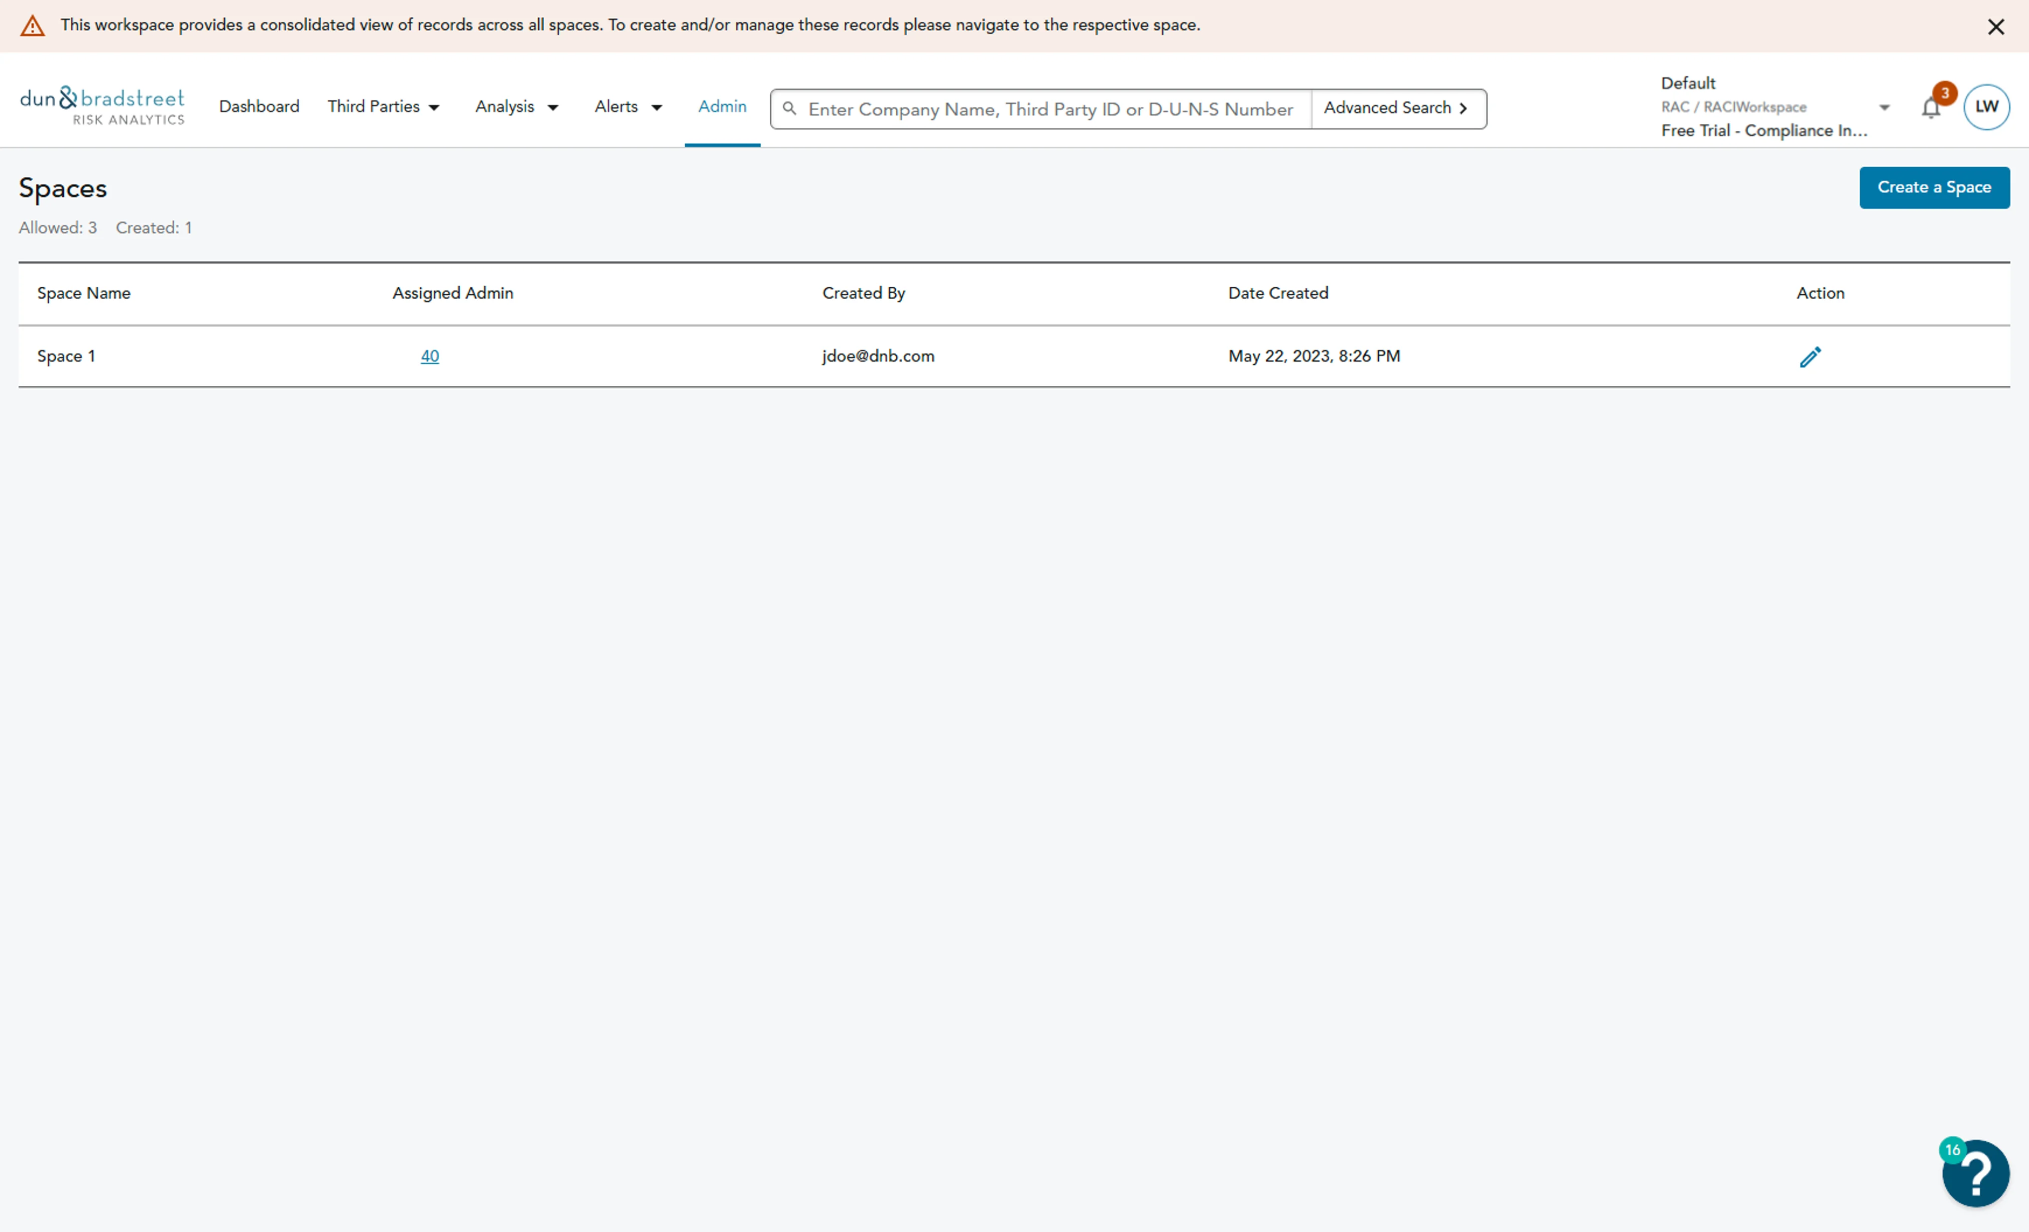2029x1232 pixels.
Task: Click the Dun & Bradstreet logo
Action: 102,106
